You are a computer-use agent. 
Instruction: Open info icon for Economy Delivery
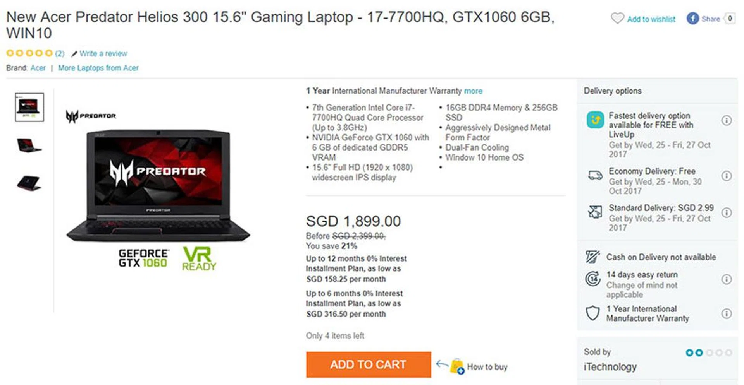coord(727,176)
